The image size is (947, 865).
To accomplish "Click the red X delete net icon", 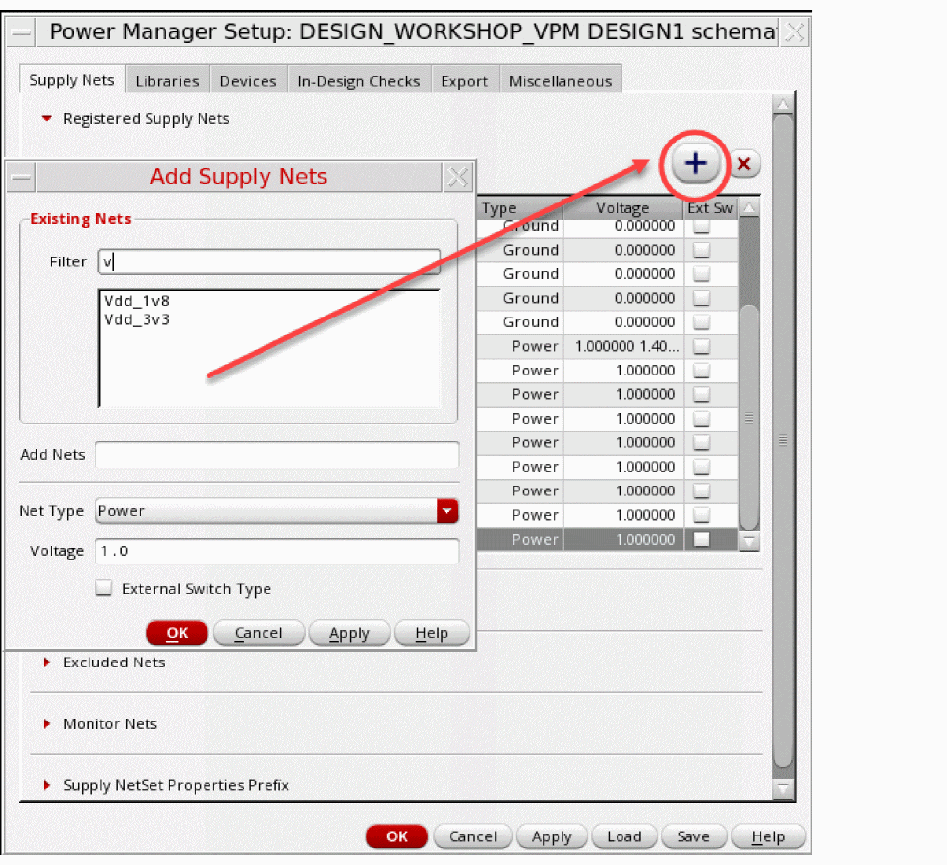I will (743, 164).
